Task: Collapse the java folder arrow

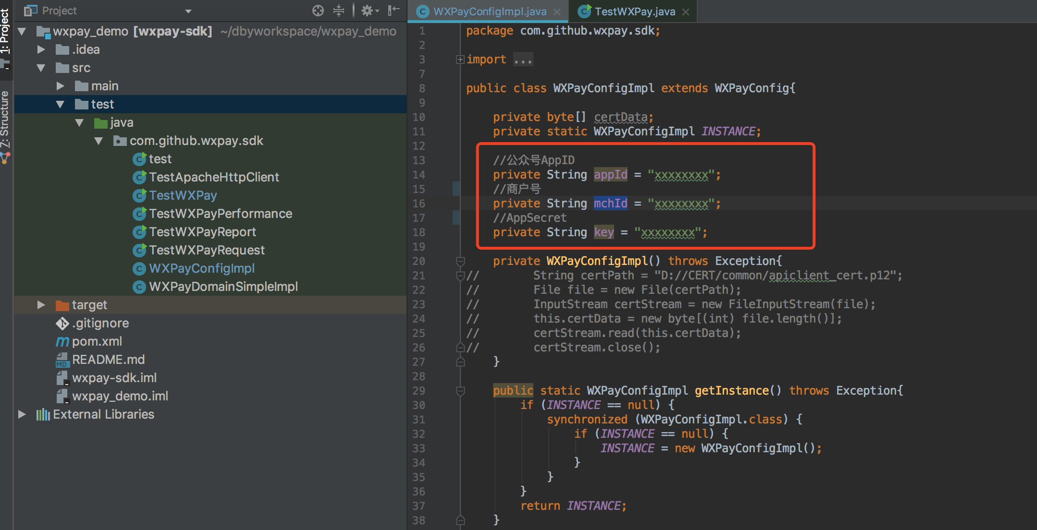Action: 80,123
